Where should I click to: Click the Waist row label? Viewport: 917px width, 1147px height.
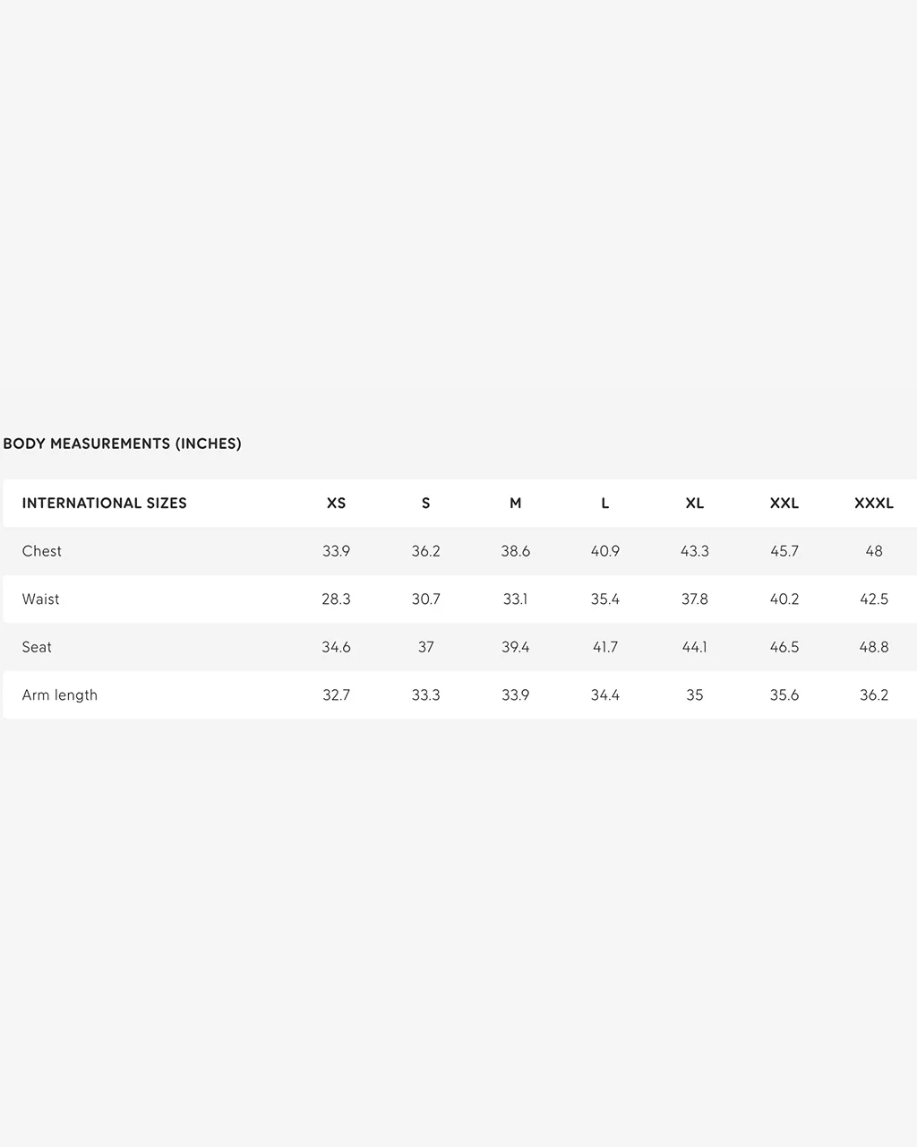40,599
